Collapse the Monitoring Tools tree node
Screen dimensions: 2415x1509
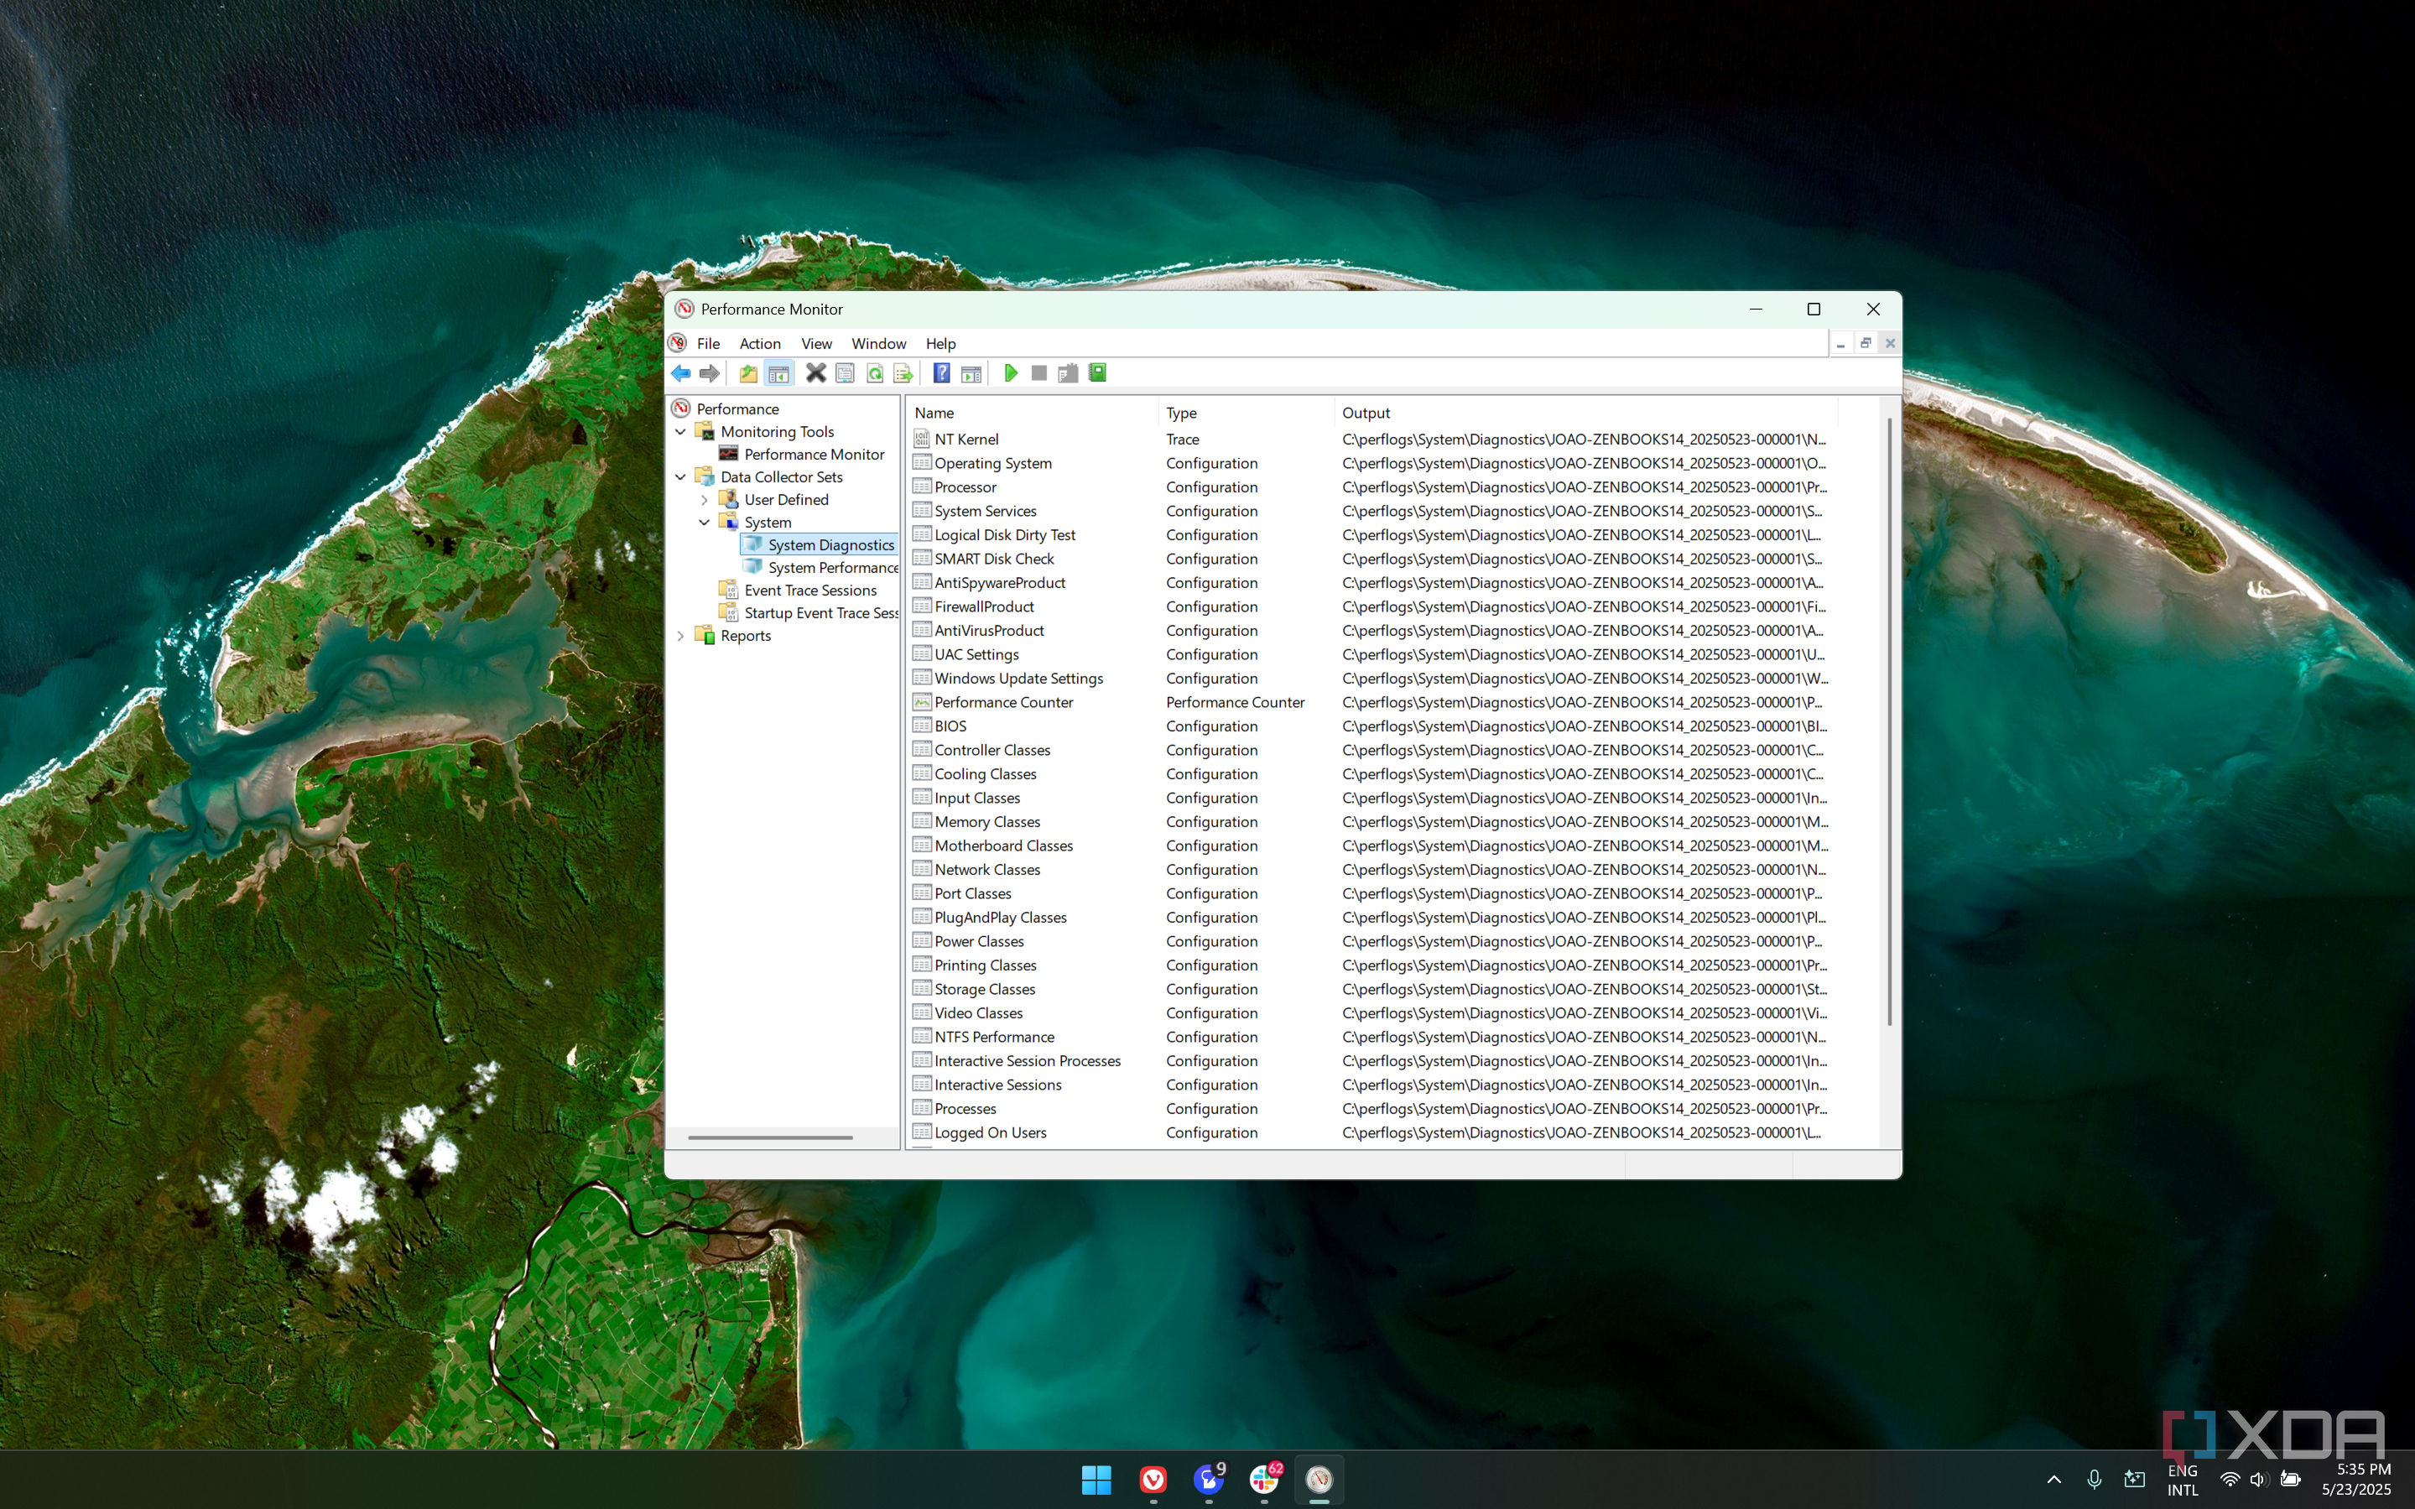pyautogui.click(x=680, y=432)
